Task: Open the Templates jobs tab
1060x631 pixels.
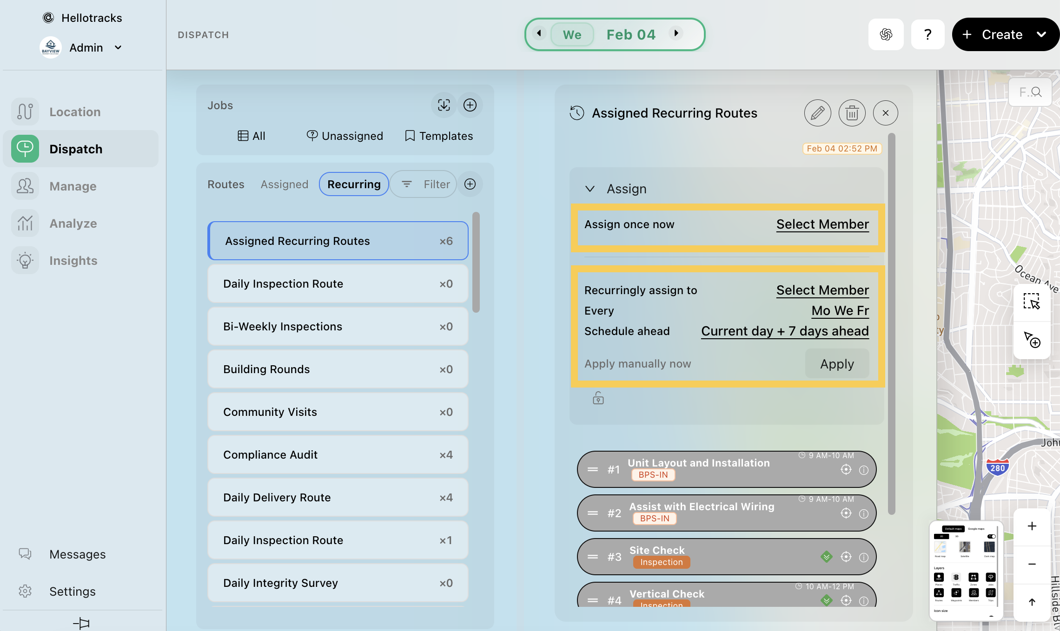Action: point(439,136)
